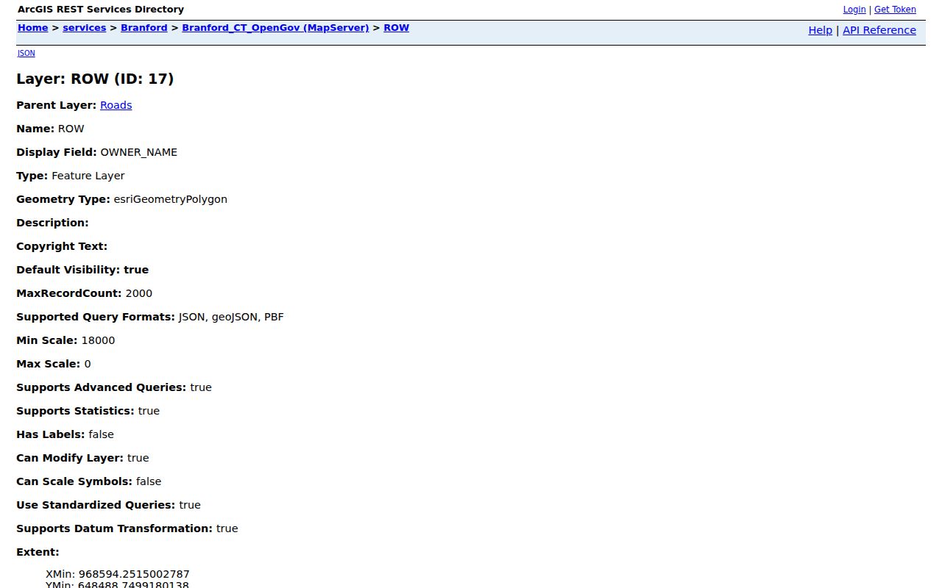Open the services breadcrumb link

[84, 28]
